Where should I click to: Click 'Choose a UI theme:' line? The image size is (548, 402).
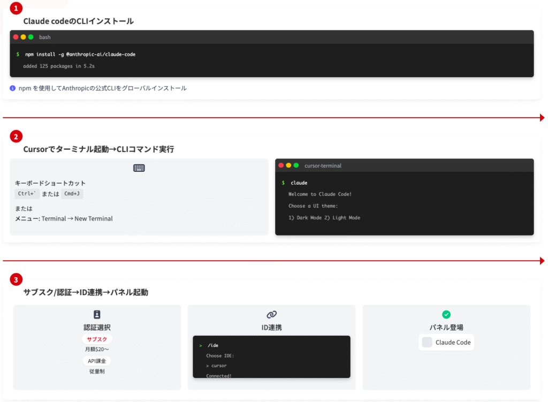click(x=313, y=206)
